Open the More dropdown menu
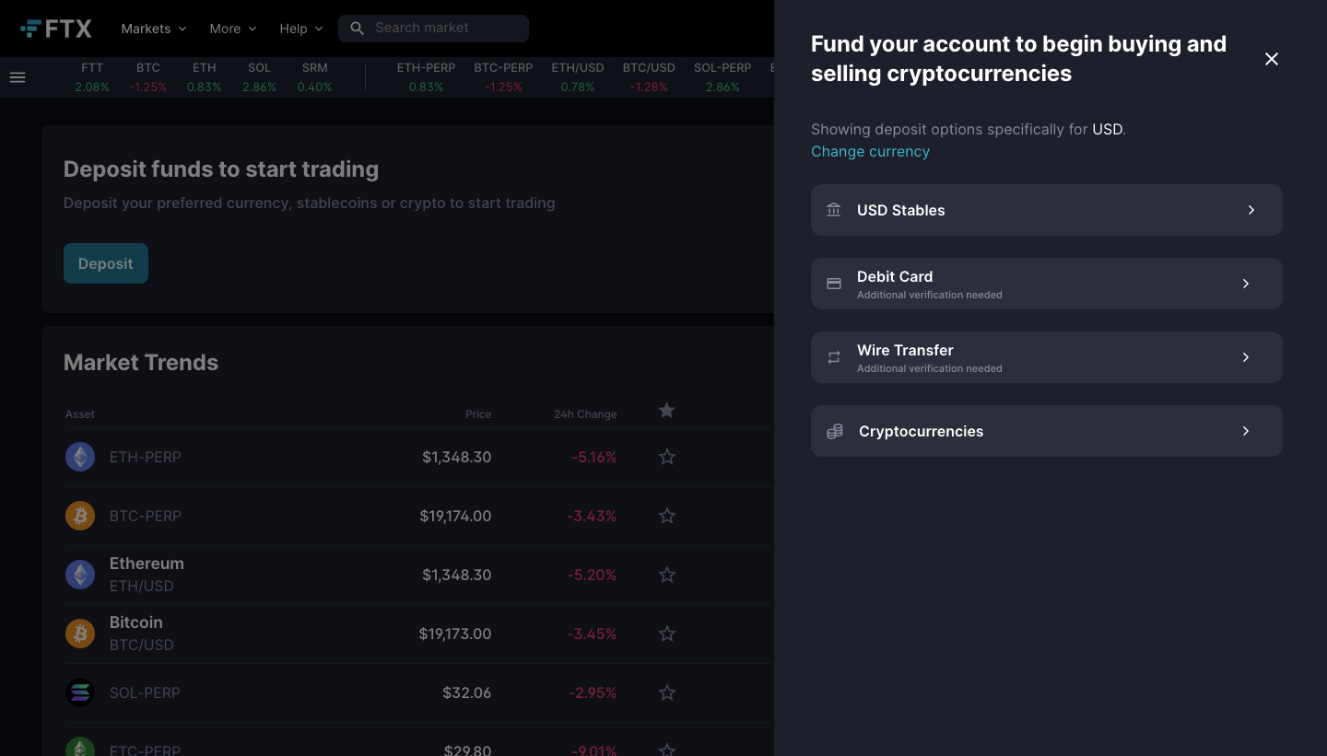The height and width of the screenshot is (756, 1327). click(x=233, y=29)
